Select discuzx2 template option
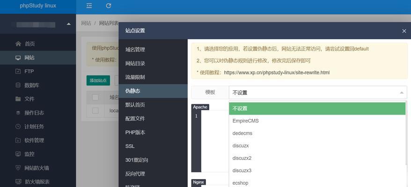Screen dimensions: 411x187 pyautogui.click(x=317, y=158)
